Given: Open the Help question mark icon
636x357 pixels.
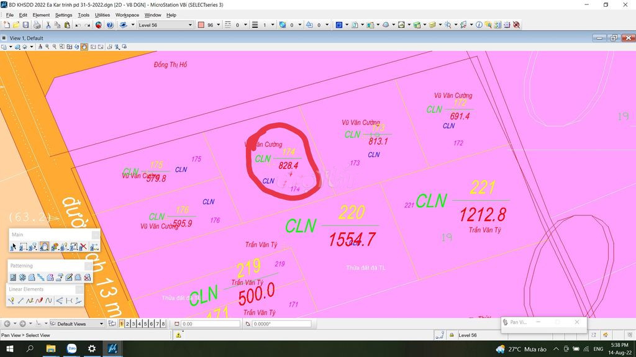Looking at the screenshot, I should (110, 25).
